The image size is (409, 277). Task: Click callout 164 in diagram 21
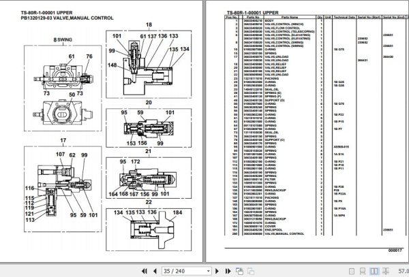[113, 194]
